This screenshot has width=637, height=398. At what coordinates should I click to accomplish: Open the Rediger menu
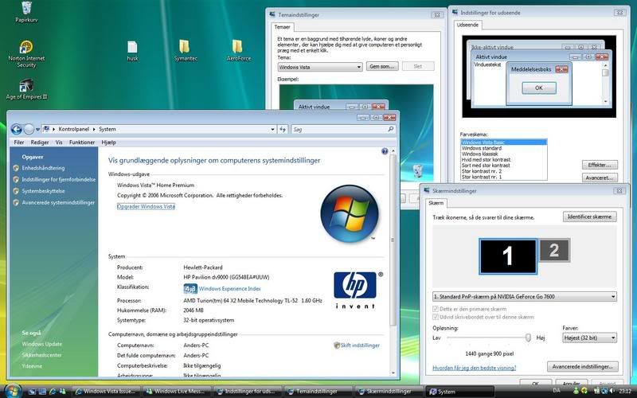point(39,142)
